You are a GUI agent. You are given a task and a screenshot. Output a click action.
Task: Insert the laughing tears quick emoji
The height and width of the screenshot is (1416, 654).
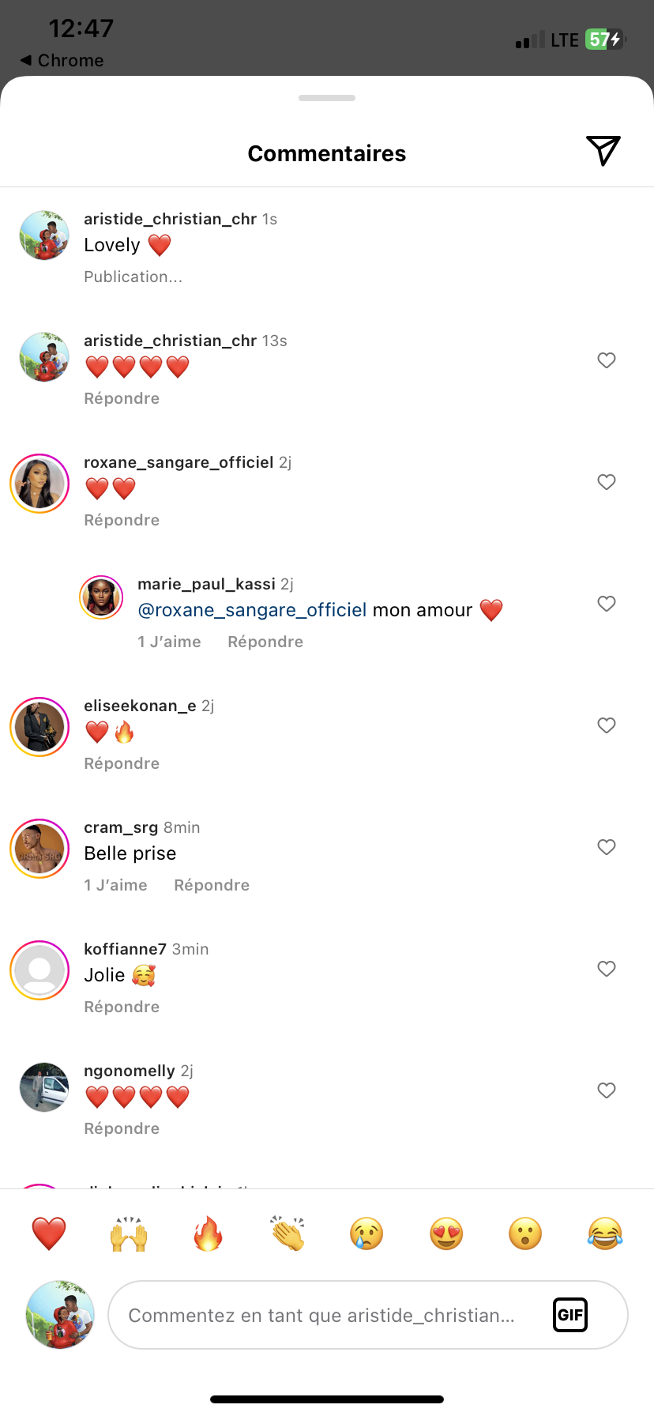[x=605, y=1233]
